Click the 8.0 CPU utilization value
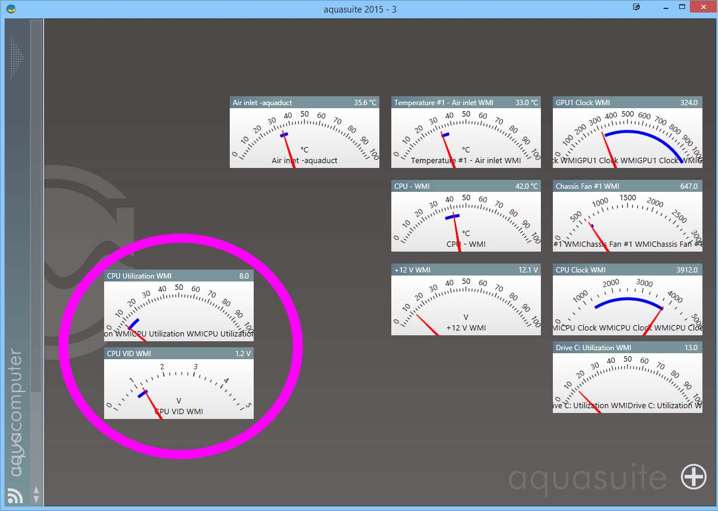 (244, 276)
